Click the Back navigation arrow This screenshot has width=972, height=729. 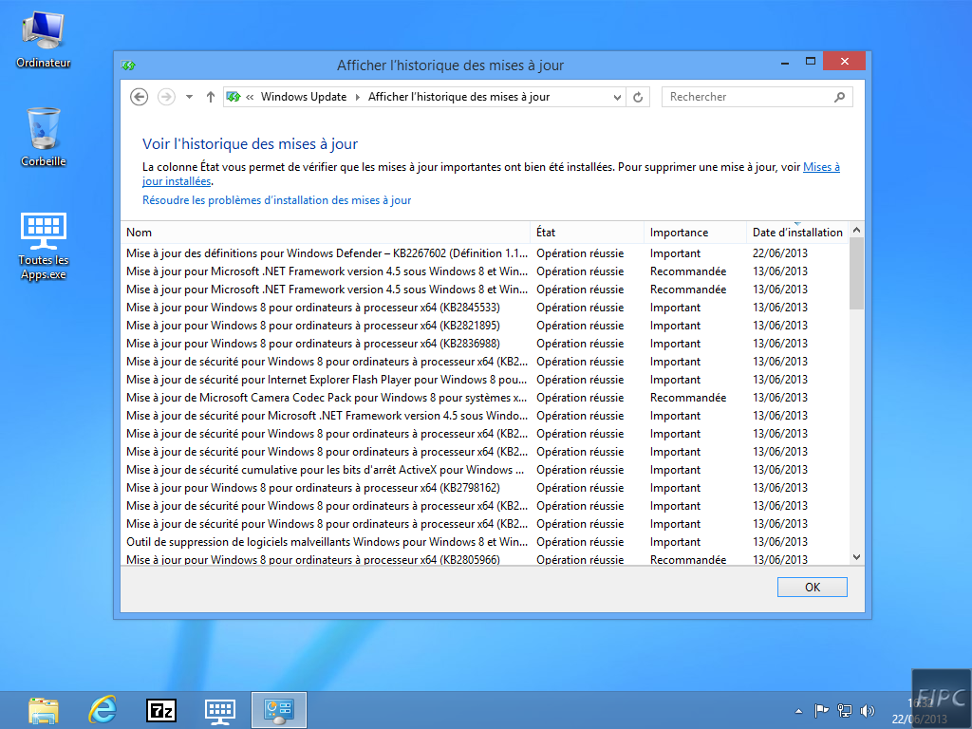coord(140,97)
